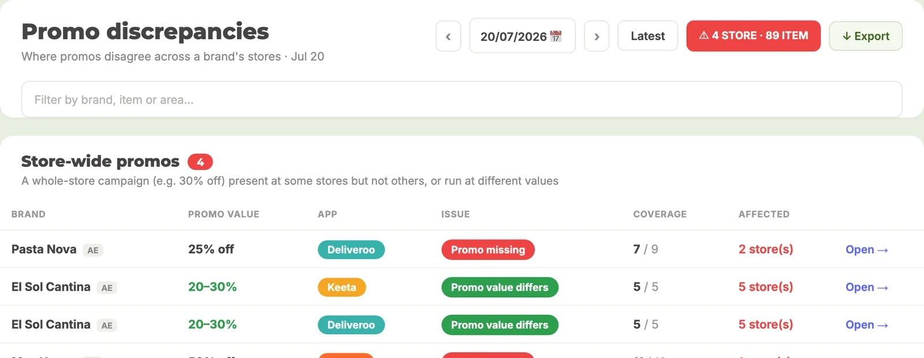Click the PROMO VALUE column header
Image resolution: width=924 pixels, height=358 pixels.
(223, 214)
